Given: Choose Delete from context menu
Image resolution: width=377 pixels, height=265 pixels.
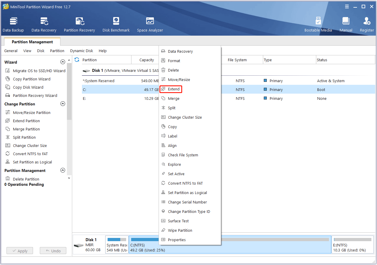Looking at the screenshot, I should point(190,70).
